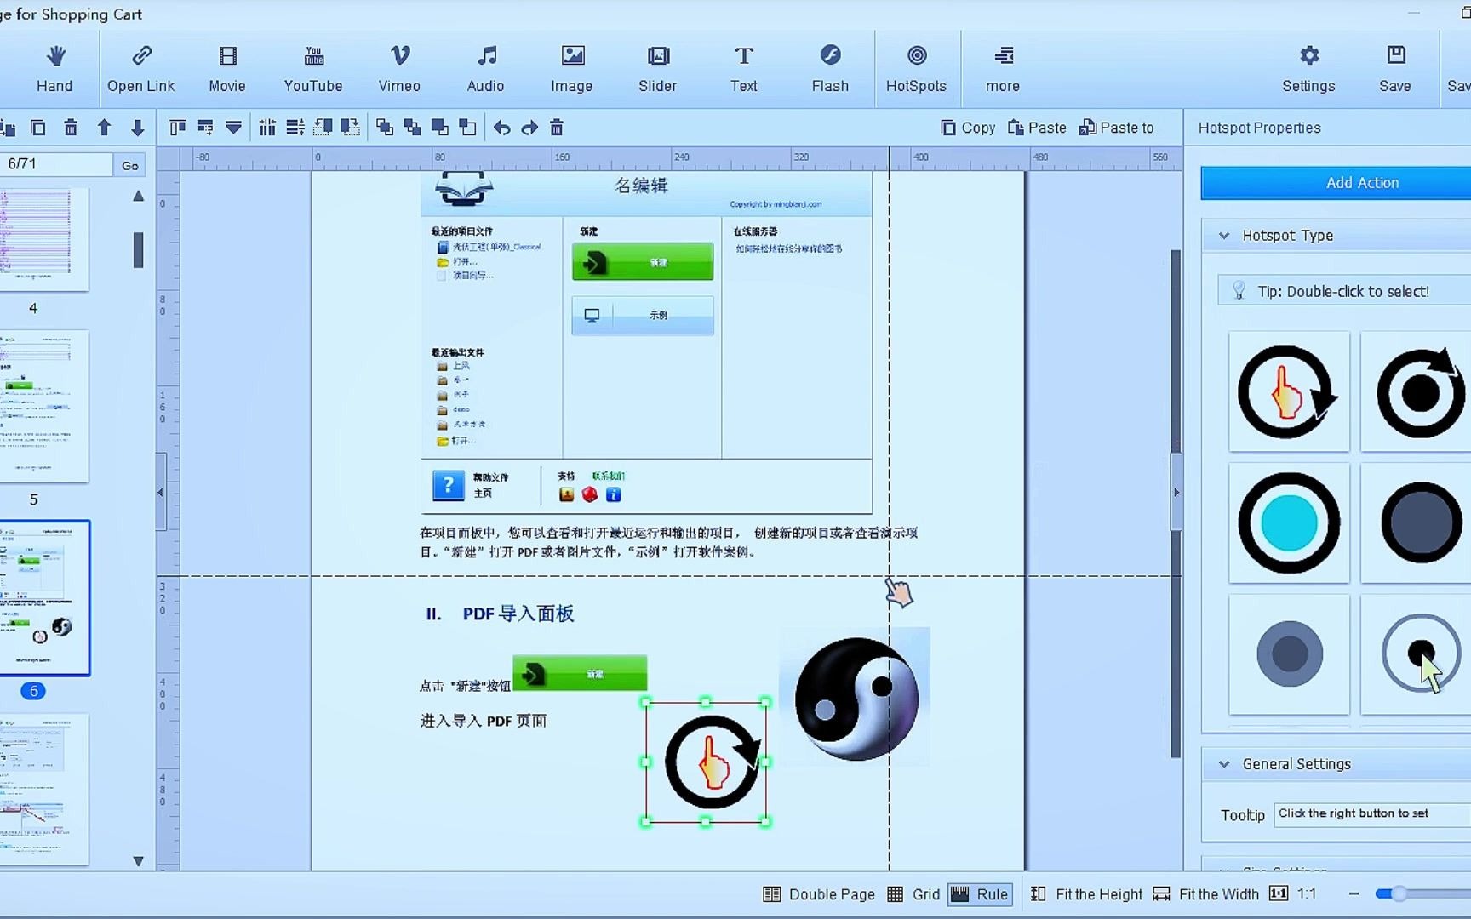Insert a Slider element

coord(657,68)
